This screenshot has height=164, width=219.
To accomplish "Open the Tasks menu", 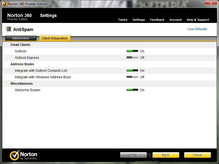I will click(x=123, y=20).
